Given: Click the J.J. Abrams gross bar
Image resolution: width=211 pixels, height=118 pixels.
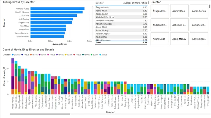Looking at the screenshot, I should [x=54, y=15].
